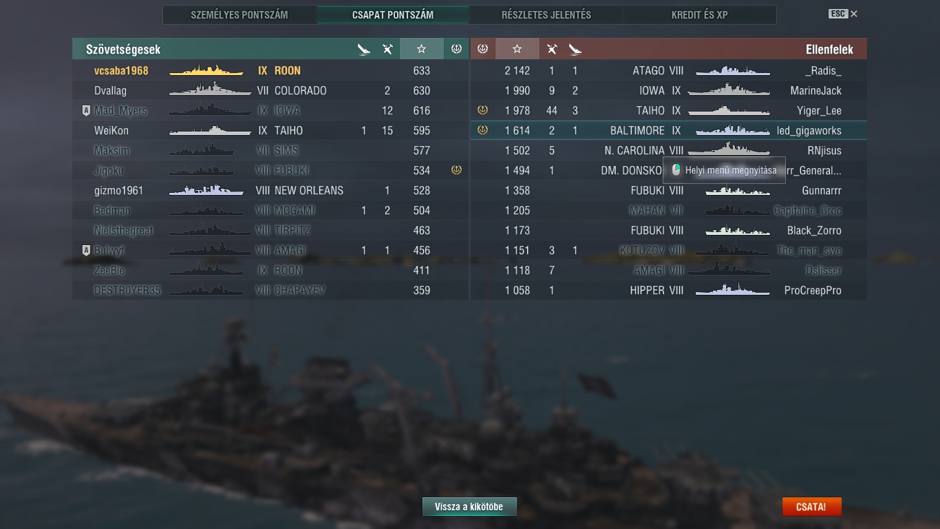Image resolution: width=940 pixels, height=529 pixels.
Task: Start a new battle with CSATA! button
Action: pyautogui.click(x=811, y=507)
